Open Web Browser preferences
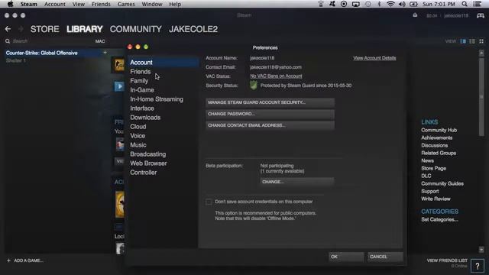Image resolution: width=489 pixels, height=275 pixels. click(148, 163)
